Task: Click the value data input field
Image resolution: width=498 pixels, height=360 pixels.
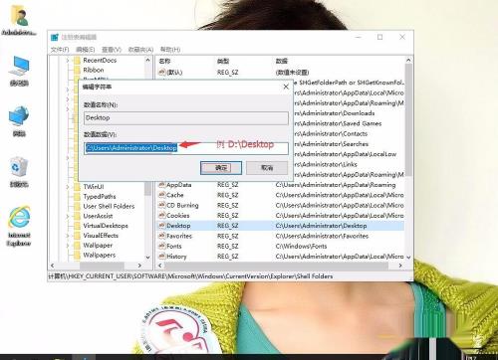Action: [186, 148]
